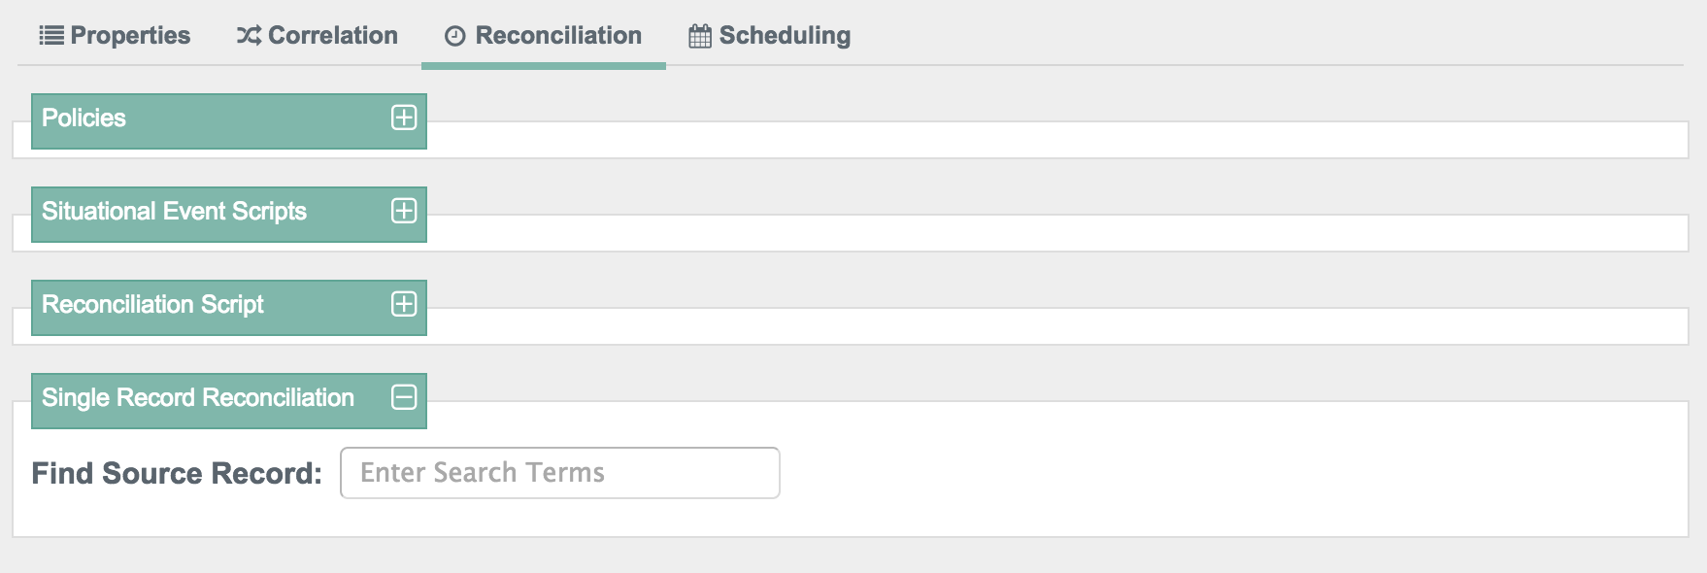Click the Single Record Reconciliation header text
The image size is (1707, 573).
[198, 398]
